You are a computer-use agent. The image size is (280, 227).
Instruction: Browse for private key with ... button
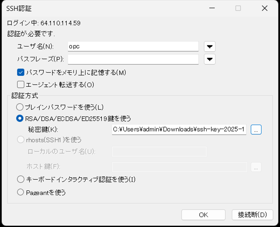pyautogui.click(x=256, y=130)
